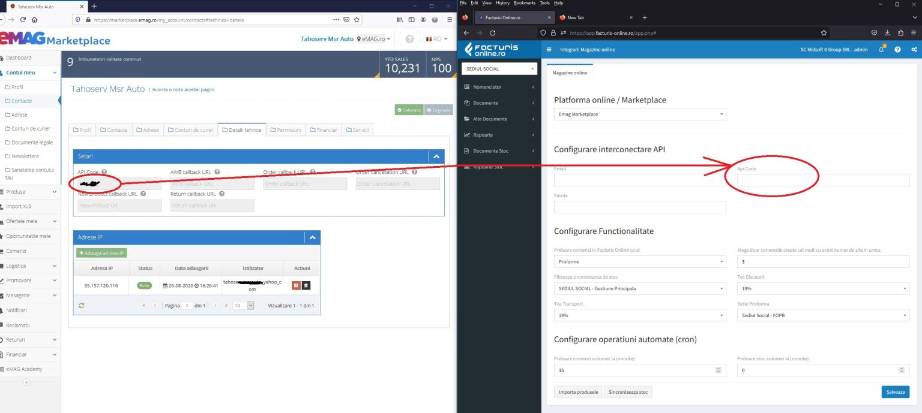This screenshot has height=413, width=922.
Task: Bookmark the Facturis page with star icon
Action: click(824, 33)
